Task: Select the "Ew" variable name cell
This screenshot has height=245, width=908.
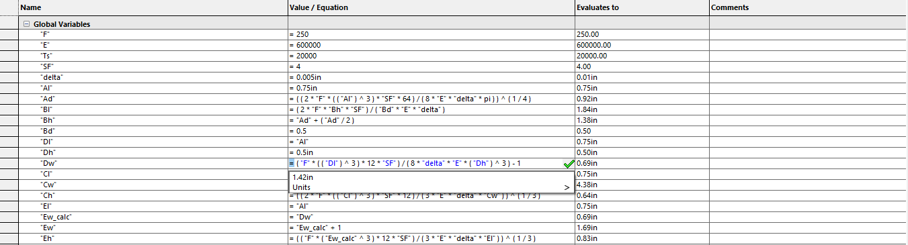Action: pos(153,228)
